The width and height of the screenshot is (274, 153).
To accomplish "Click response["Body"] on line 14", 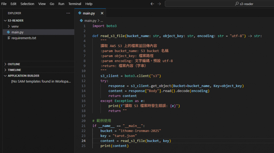I will click(x=145, y=91).
